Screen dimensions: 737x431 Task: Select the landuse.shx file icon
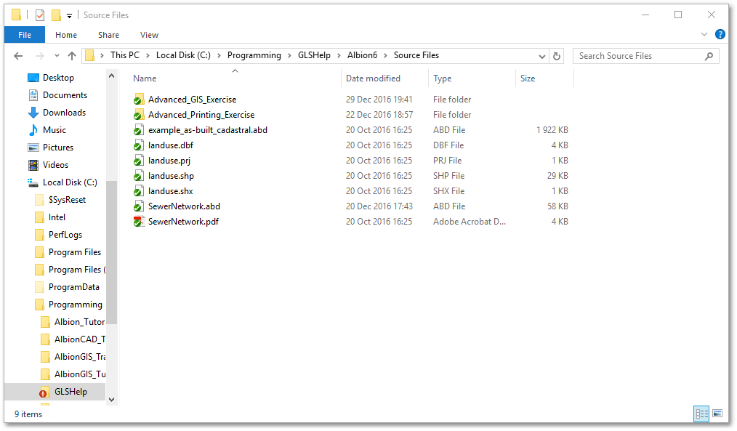tap(139, 191)
